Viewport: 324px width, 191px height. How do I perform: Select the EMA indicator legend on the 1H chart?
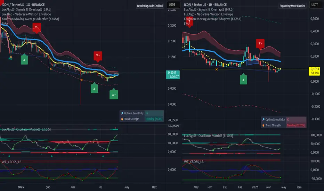[187, 24]
